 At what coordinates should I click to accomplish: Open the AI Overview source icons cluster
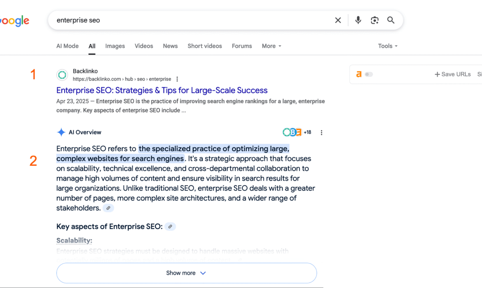point(292,132)
